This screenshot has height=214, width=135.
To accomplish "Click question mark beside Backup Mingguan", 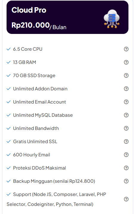I will pyautogui.click(x=126, y=181).
